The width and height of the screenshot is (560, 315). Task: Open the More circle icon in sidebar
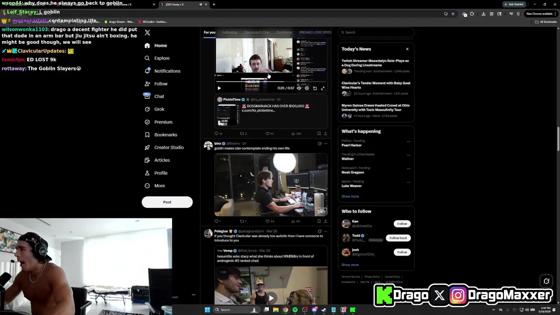[x=147, y=185]
